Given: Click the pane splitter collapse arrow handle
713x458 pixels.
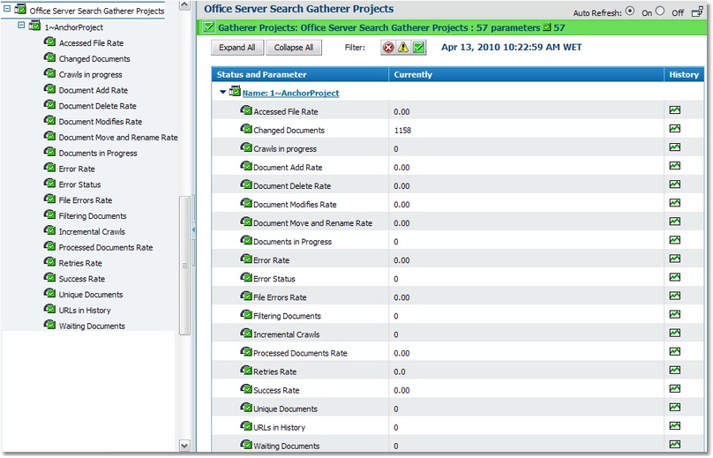Looking at the screenshot, I should (193, 230).
